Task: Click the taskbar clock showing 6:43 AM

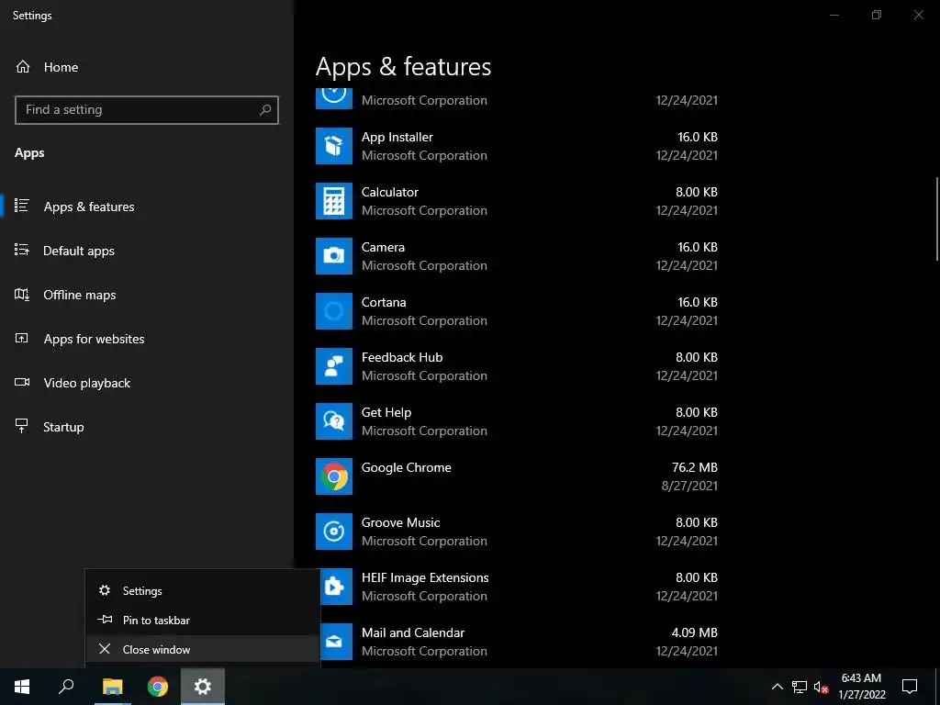Action: point(861,687)
